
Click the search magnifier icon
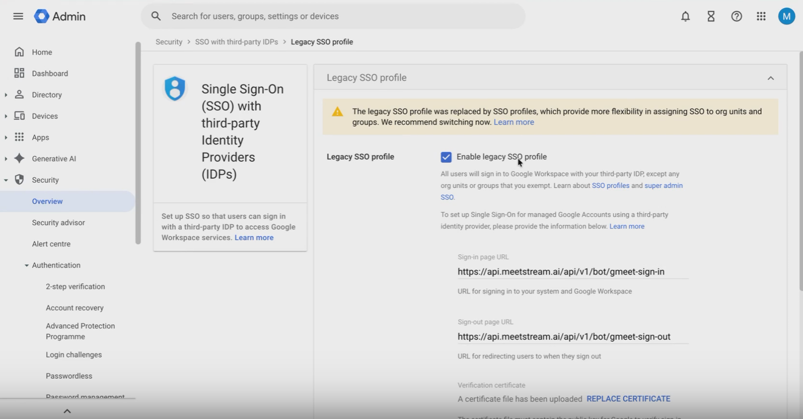tap(156, 16)
